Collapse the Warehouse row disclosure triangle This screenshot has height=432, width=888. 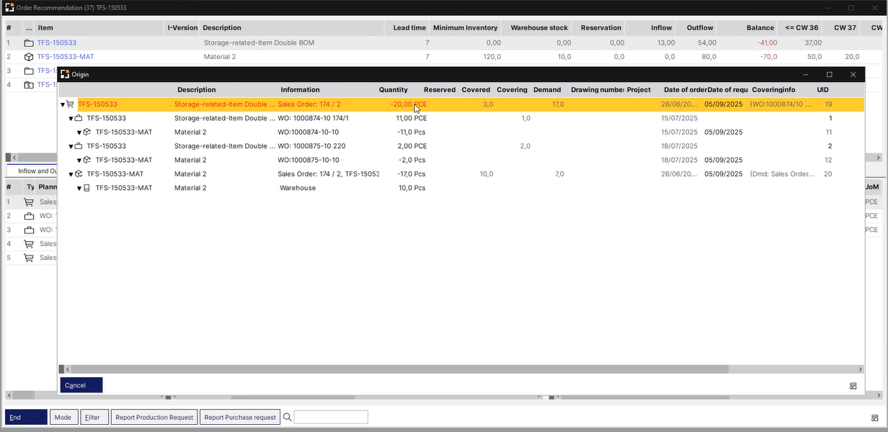(x=79, y=188)
